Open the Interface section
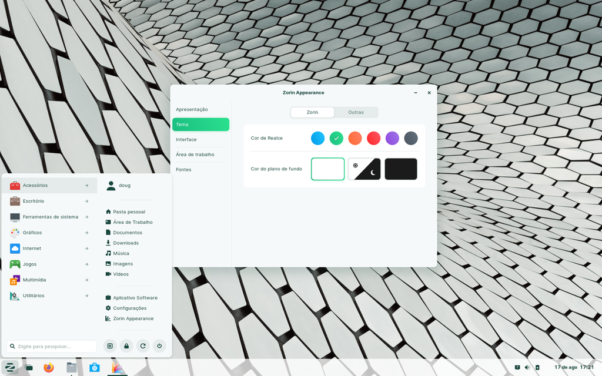The width and height of the screenshot is (602, 376). 201,139
